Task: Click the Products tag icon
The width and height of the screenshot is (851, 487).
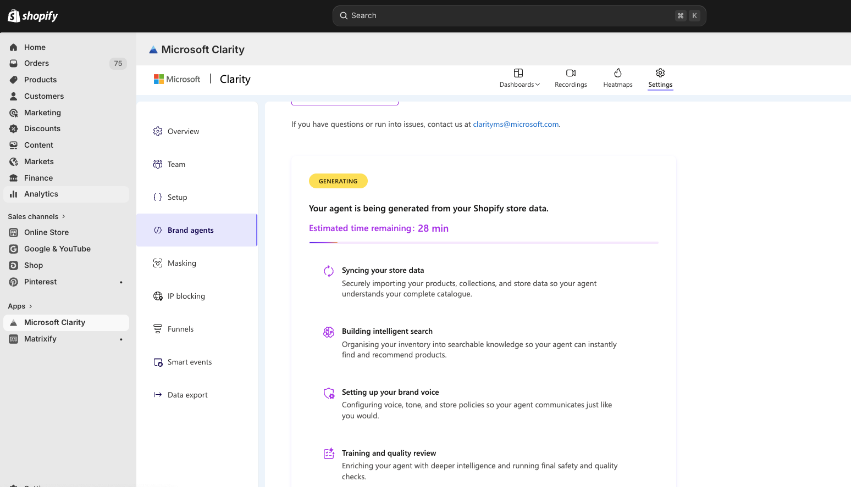Action: tap(14, 80)
